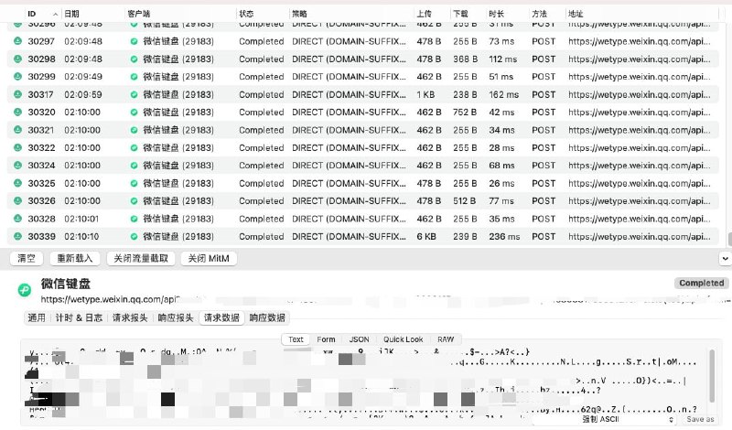Sort by the 时长 column header
The width and height of the screenshot is (732, 430).
point(496,14)
